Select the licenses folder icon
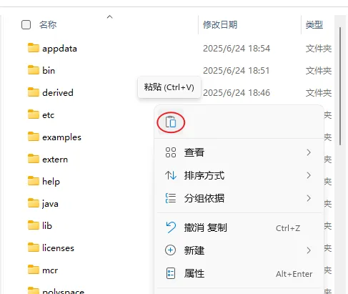348x294 pixels. (34, 248)
